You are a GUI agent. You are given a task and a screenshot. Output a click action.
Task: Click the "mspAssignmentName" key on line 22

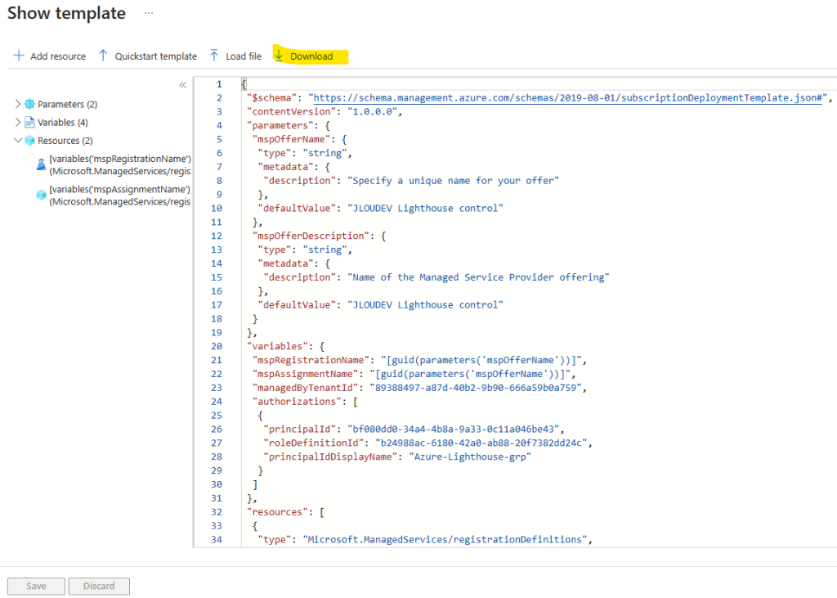click(306, 374)
